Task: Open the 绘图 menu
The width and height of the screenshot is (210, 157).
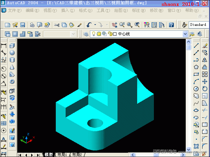Action: coord(120,10)
